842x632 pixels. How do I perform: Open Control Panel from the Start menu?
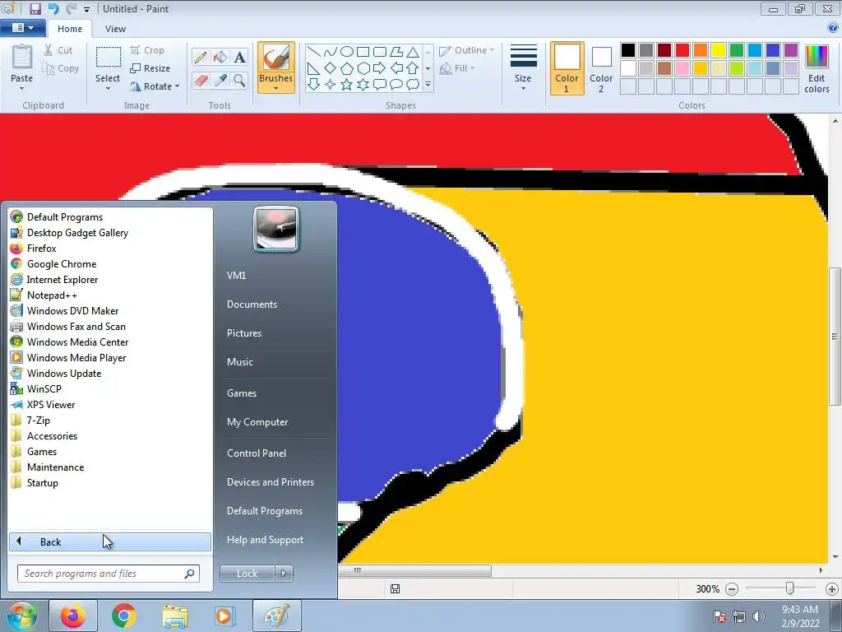pyautogui.click(x=257, y=453)
